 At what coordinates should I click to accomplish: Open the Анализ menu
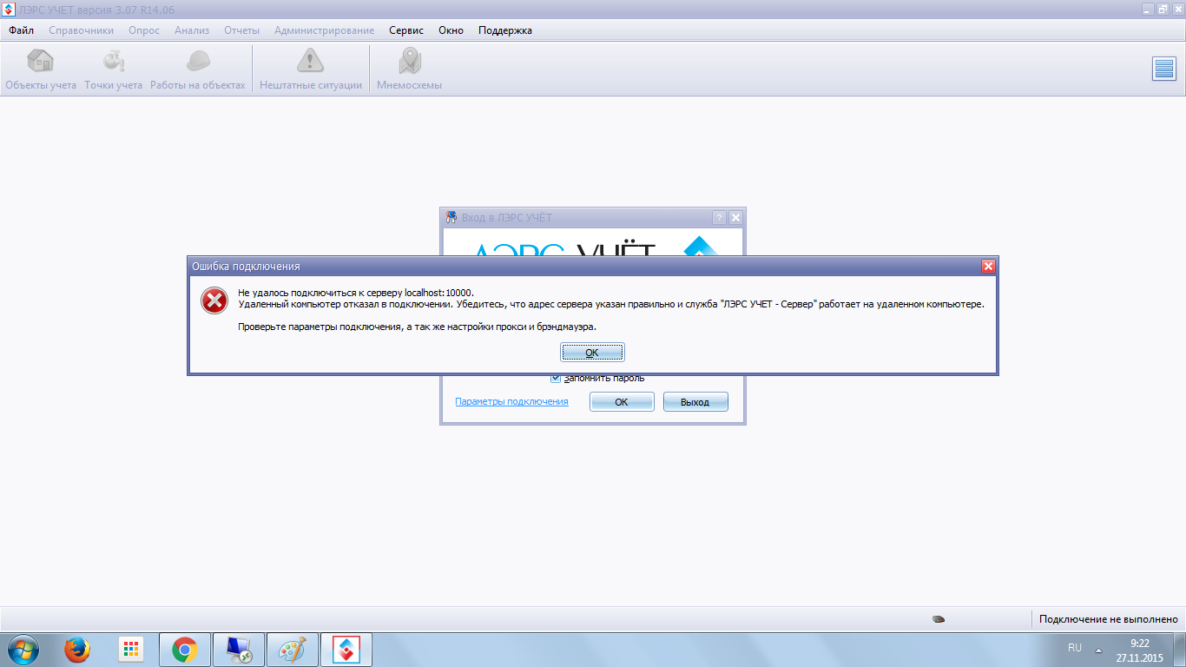pyautogui.click(x=192, y=30)
